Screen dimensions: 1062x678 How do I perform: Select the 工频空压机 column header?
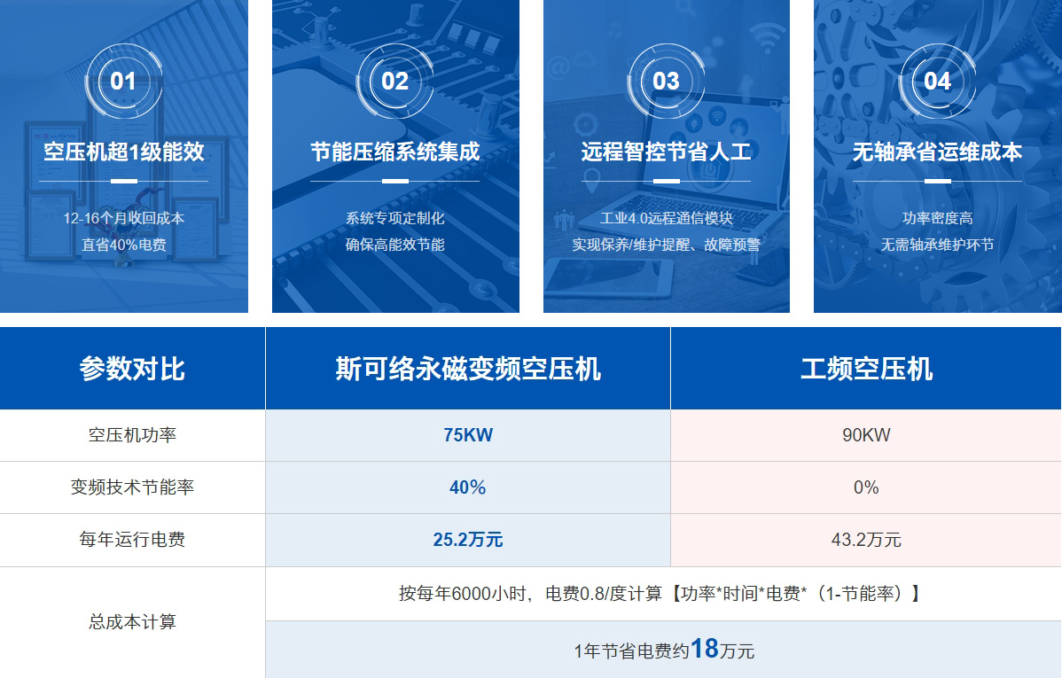coord(866,369)
